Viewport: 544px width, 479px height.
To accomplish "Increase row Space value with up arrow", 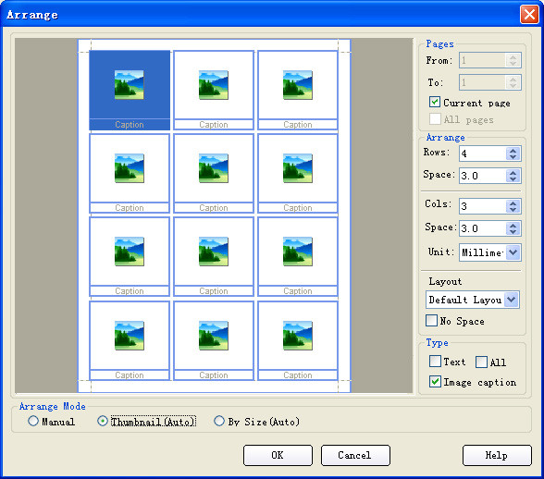I will 513,172.
